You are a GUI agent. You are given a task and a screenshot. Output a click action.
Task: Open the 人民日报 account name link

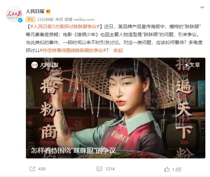(35, 11)
